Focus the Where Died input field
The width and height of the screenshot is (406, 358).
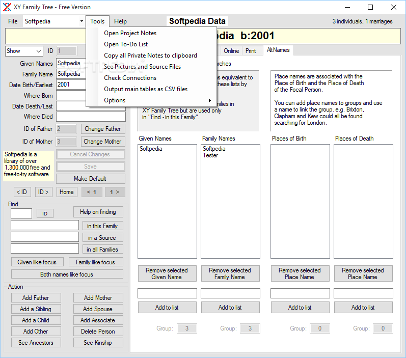point(91,117)
